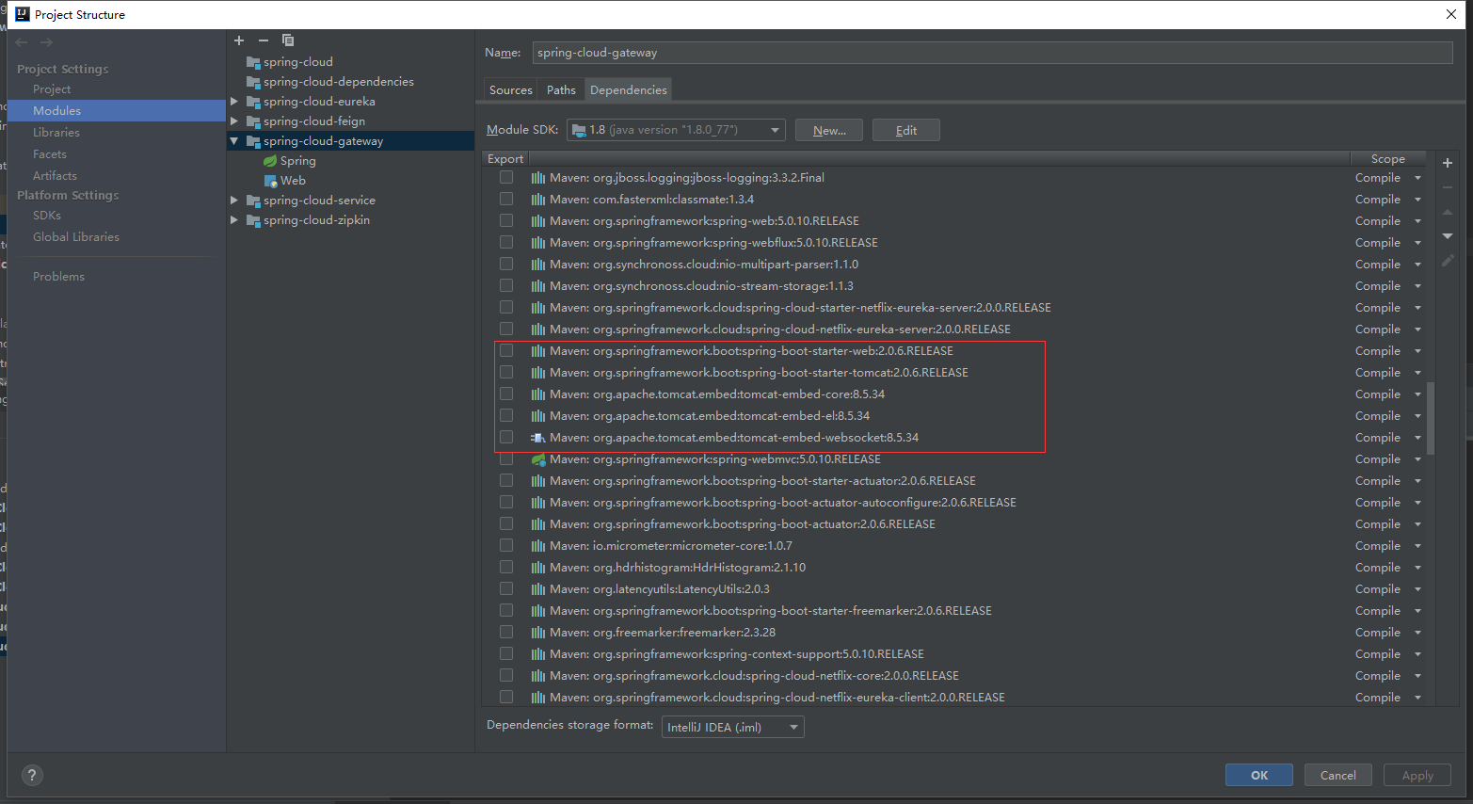This screenshot has height=804, width=1473.
Task: Select the Dependencies tab
Action: coord(629,90)
